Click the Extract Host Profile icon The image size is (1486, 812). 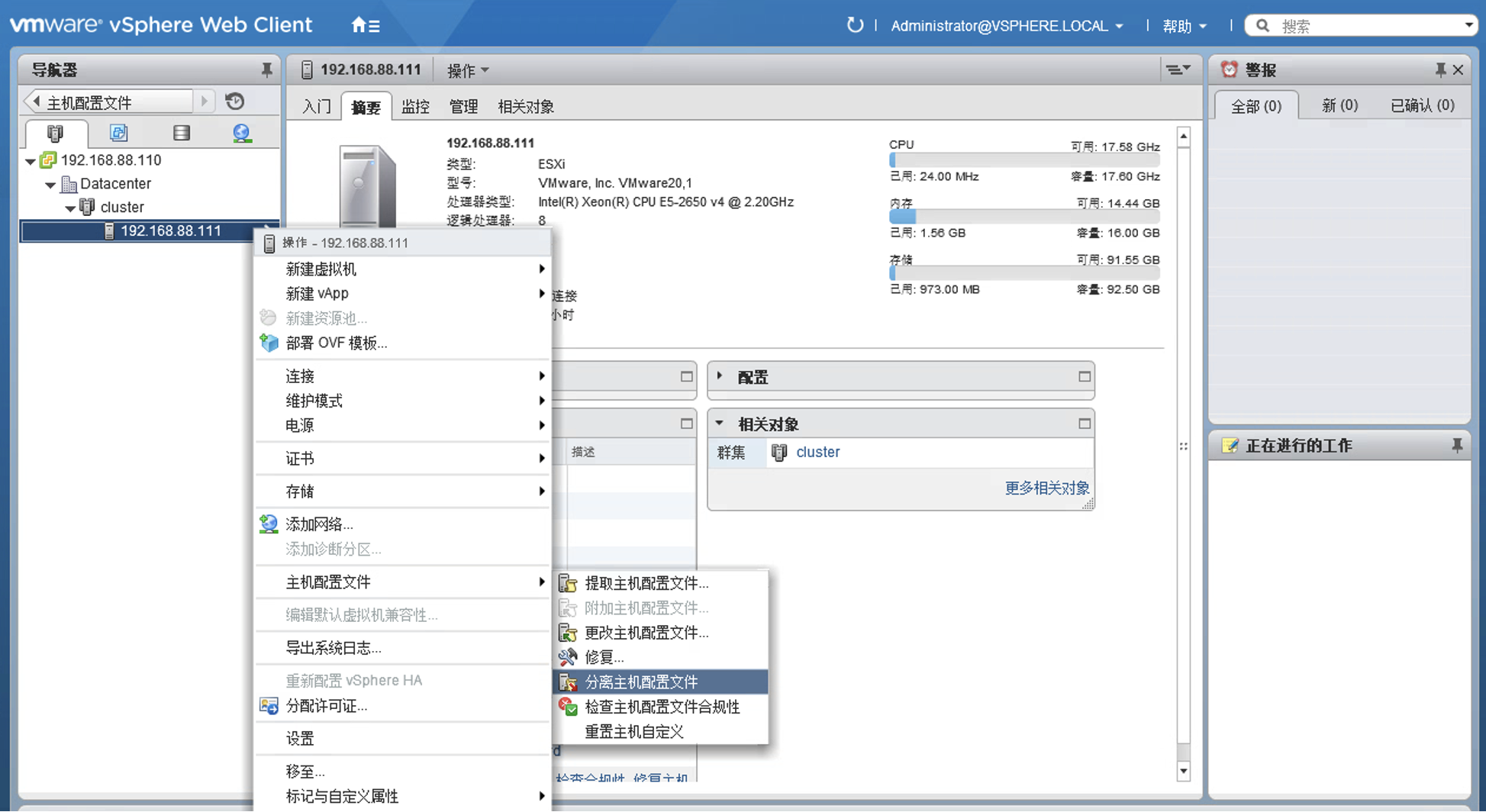[568, 584]
